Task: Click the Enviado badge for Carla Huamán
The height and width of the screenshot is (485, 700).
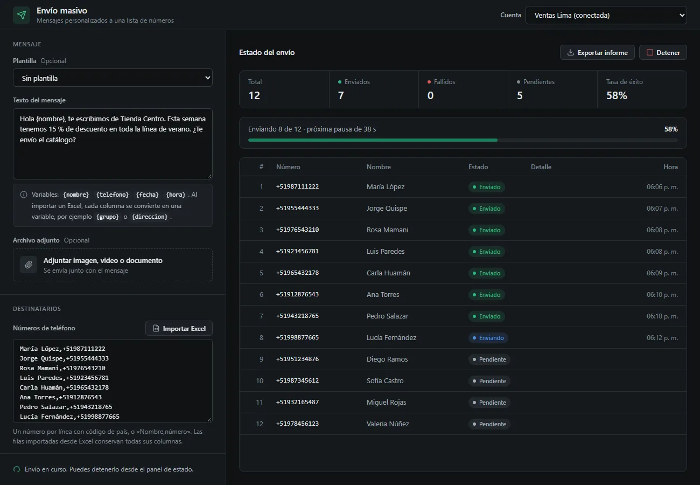Action: tap(487, 273)
